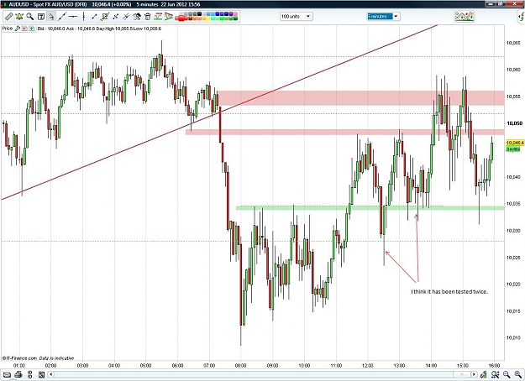
Task: Select the segment line tool
Action: (x=94, y=17)
